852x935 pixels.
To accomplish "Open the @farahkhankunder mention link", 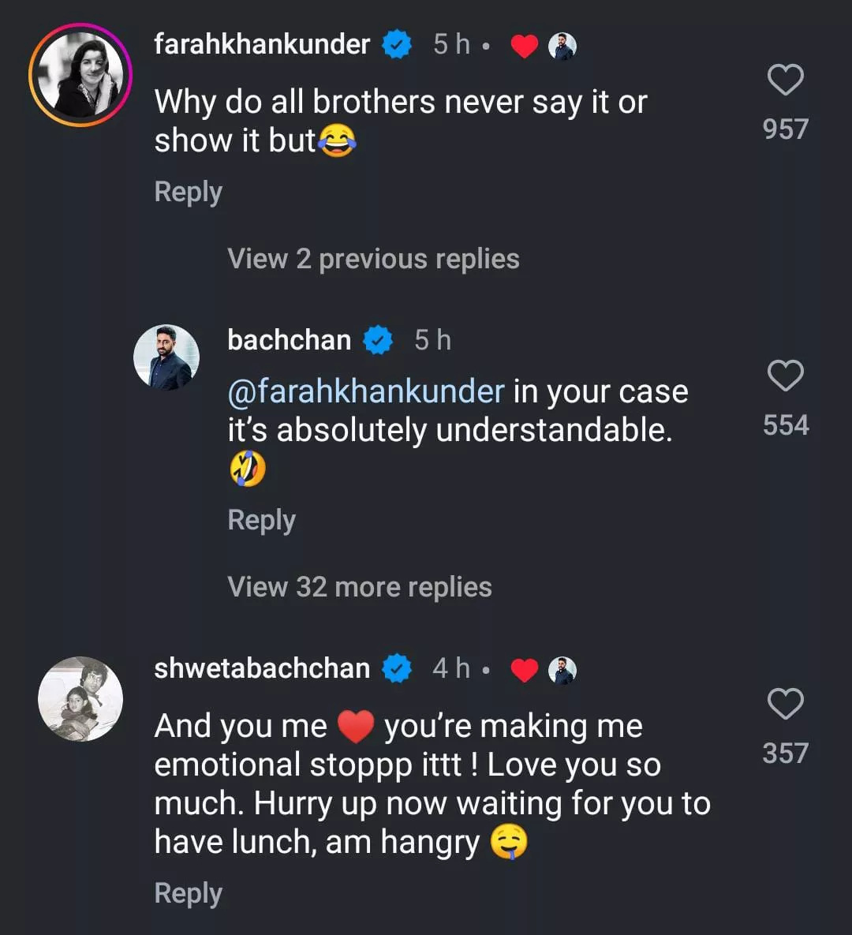I will pyautogui.click(x=365, y=391).
